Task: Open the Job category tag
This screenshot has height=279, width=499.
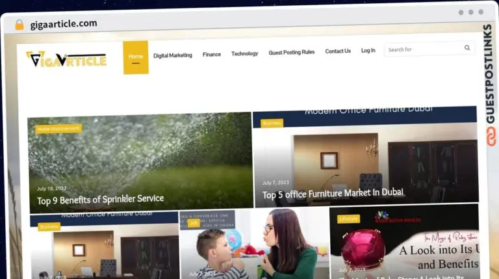Action: tap(194, 223)
